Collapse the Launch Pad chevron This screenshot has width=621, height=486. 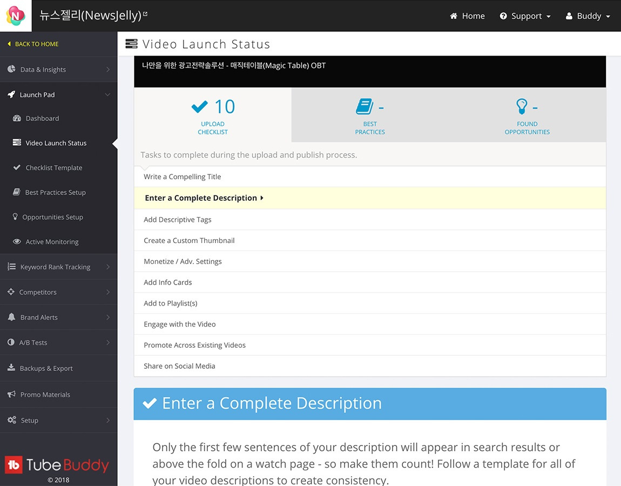pos(107,94)
